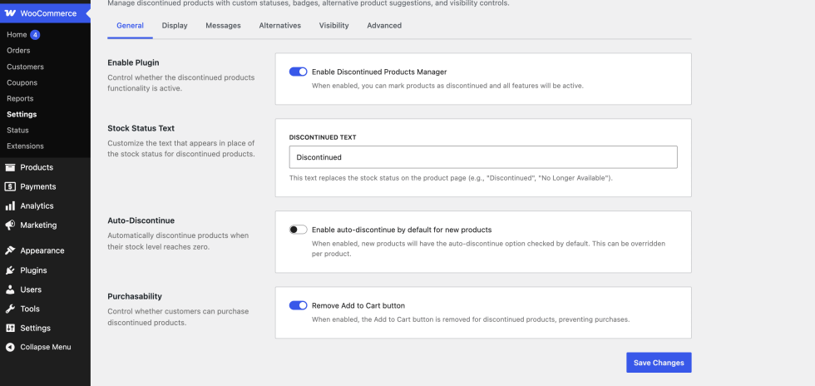
Task: Open the Advanced settings tab
Action: click(384, 26)
